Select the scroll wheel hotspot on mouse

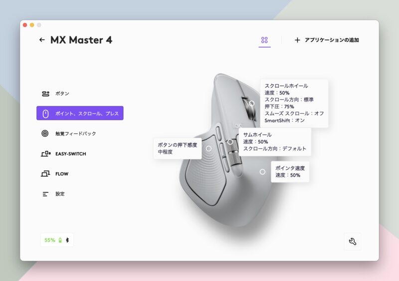(252, 103)
